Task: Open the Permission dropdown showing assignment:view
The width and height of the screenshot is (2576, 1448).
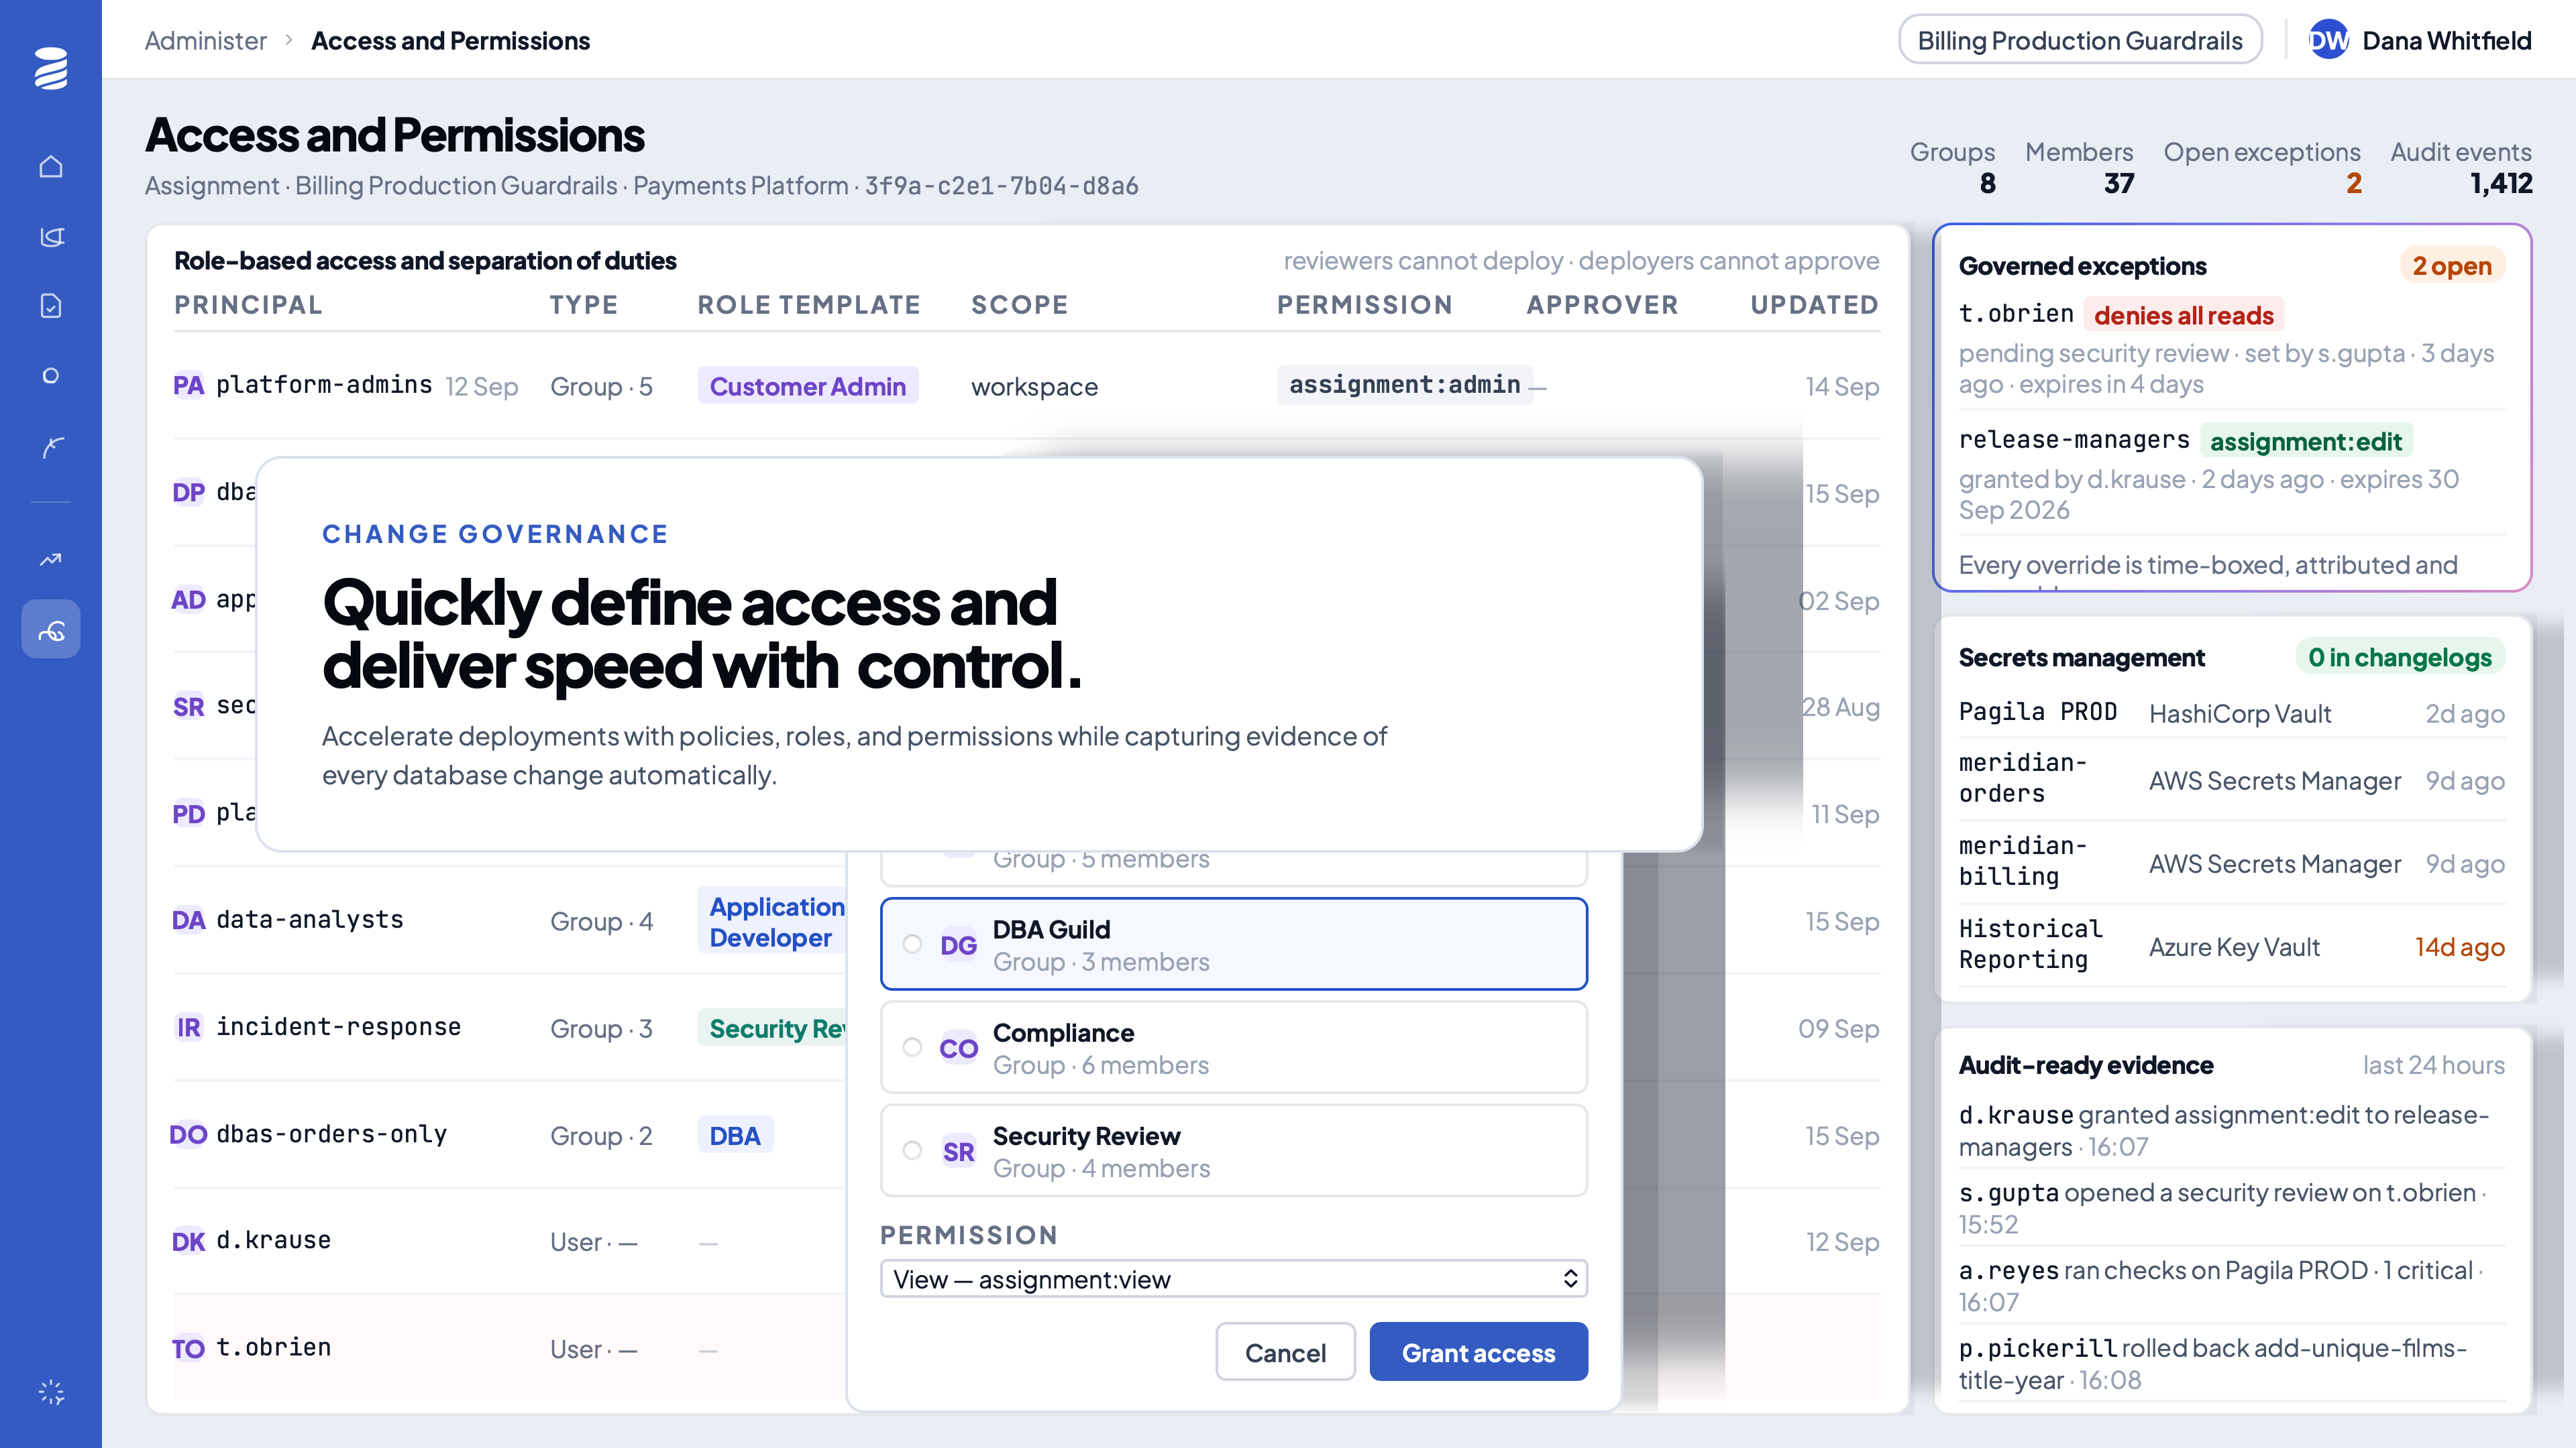Action: click(x=1233, y=1279)
